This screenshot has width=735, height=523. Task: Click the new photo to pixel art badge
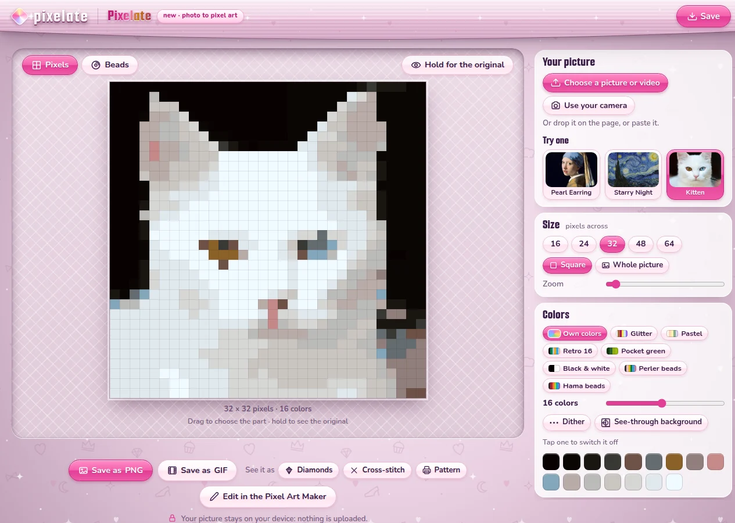pyautogui.click(x=200, y=16)
